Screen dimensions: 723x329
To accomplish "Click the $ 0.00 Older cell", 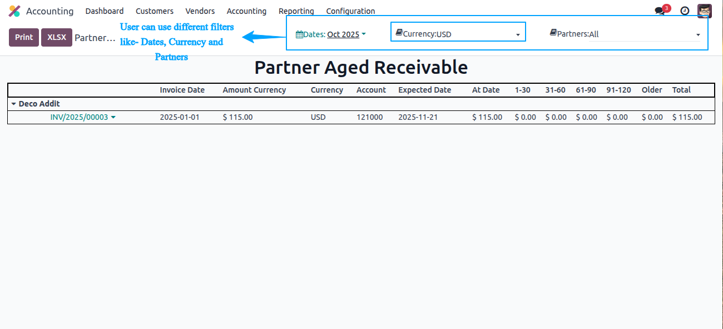I will [x=652, y=118].
